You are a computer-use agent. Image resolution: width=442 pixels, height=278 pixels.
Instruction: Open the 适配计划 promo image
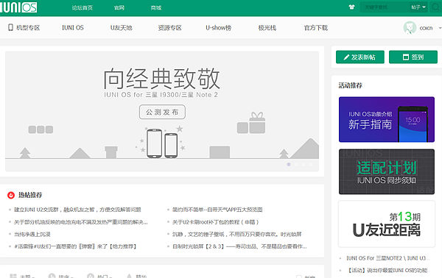tap(387, 171)
